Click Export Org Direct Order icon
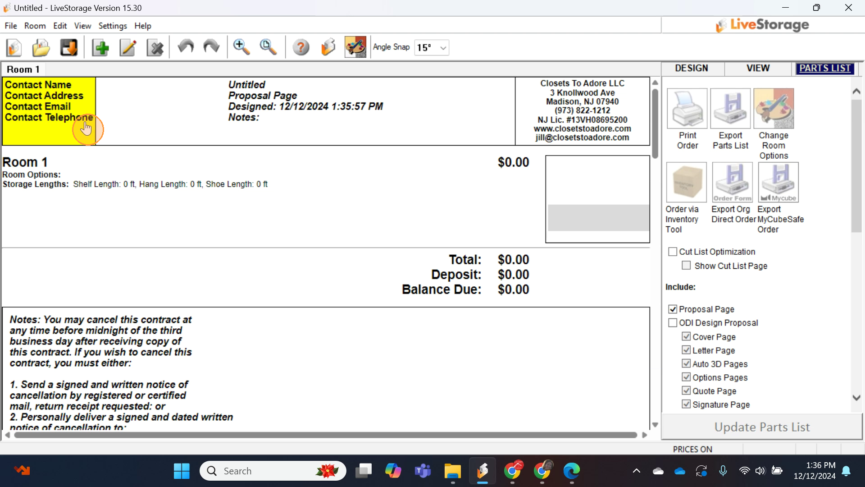 pyautogui.click(x=733, y=182)
